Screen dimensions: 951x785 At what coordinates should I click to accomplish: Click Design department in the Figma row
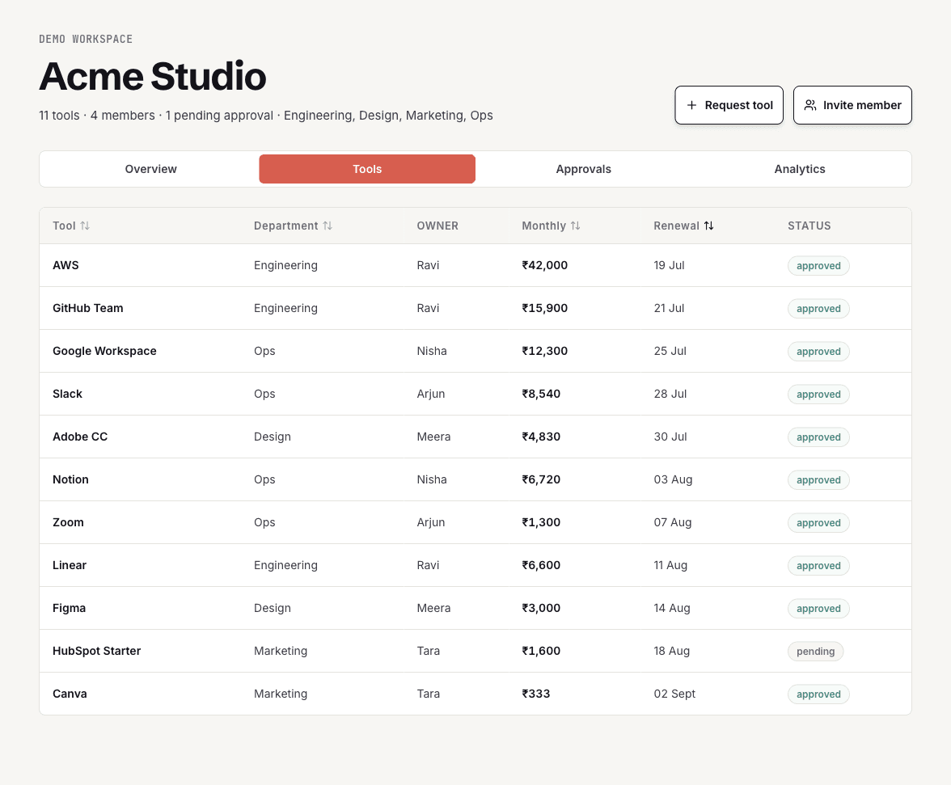pyautogui.click(x=273, y=608)
